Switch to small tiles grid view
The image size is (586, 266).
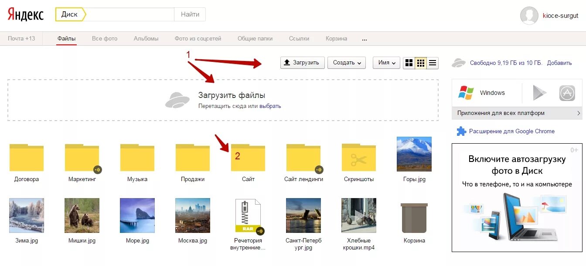(421, 63)
